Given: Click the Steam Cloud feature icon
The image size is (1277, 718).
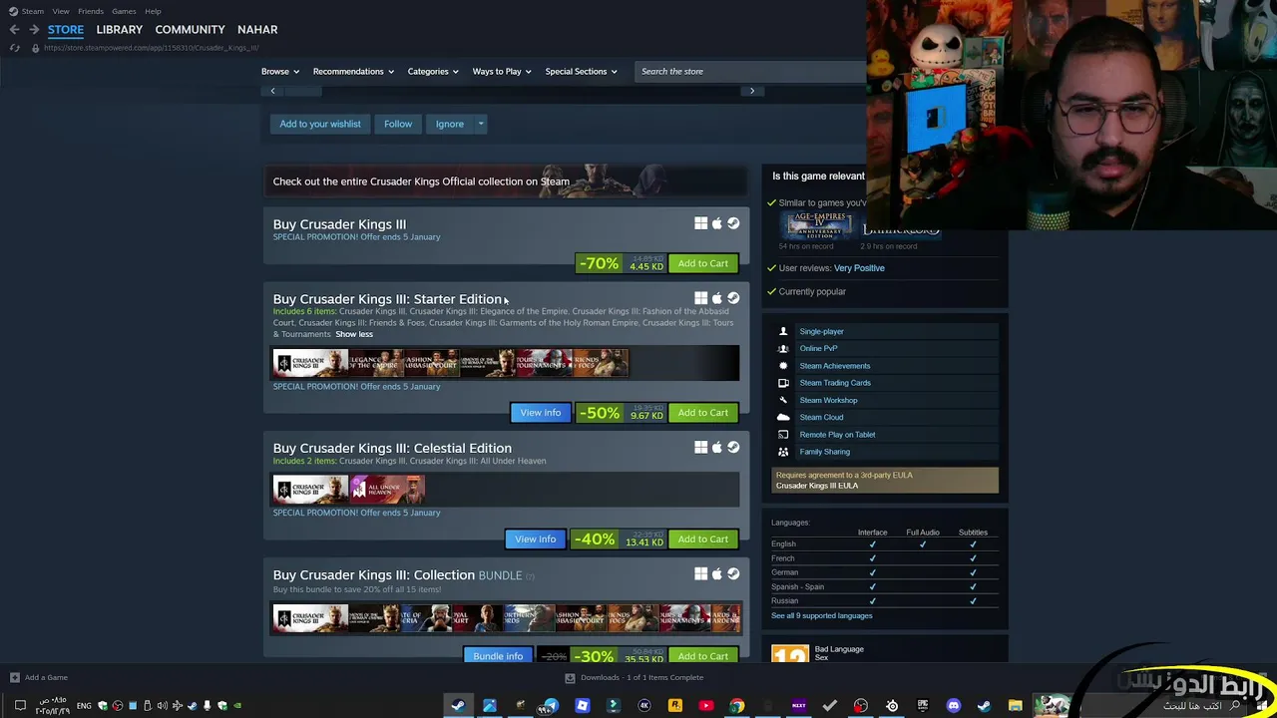Looking at the screenshot, I should click(783, 417).
